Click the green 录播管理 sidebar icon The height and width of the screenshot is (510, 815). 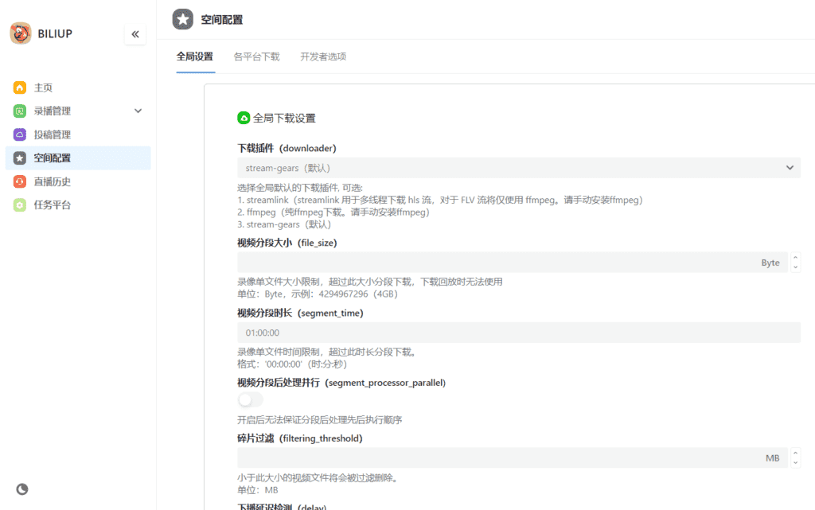click(x=20, y=111)
